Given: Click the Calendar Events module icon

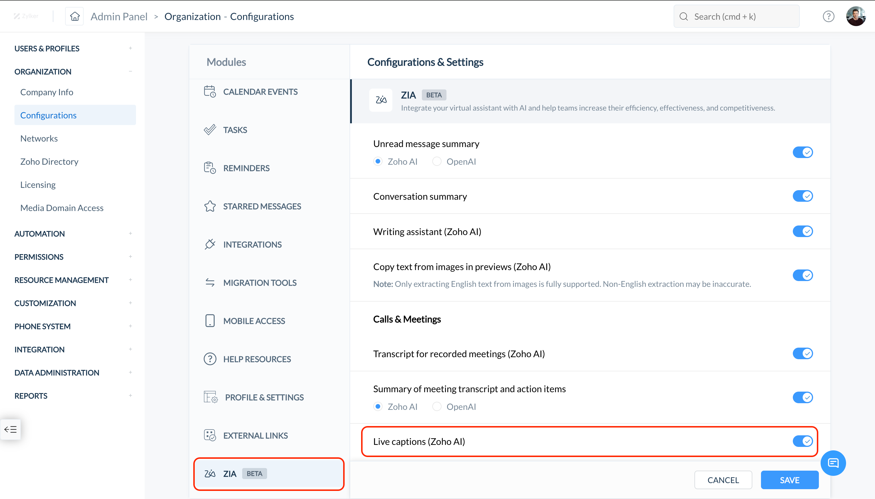Looking at the screenshot, I should tap(210, 91).
